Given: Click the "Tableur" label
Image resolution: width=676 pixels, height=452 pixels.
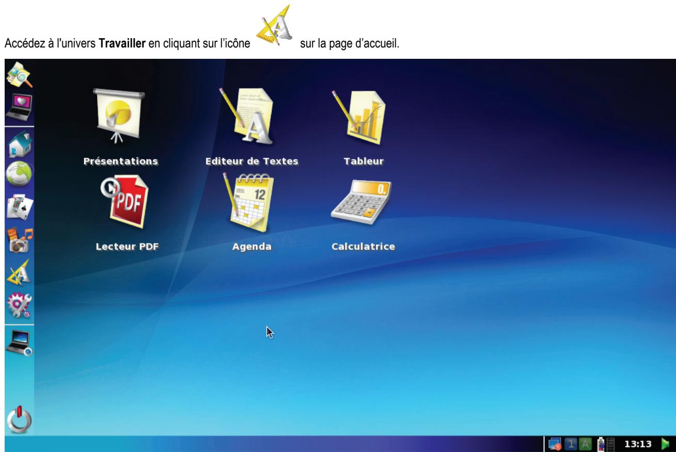Looking at the screenshot, I should click(364, 161).
